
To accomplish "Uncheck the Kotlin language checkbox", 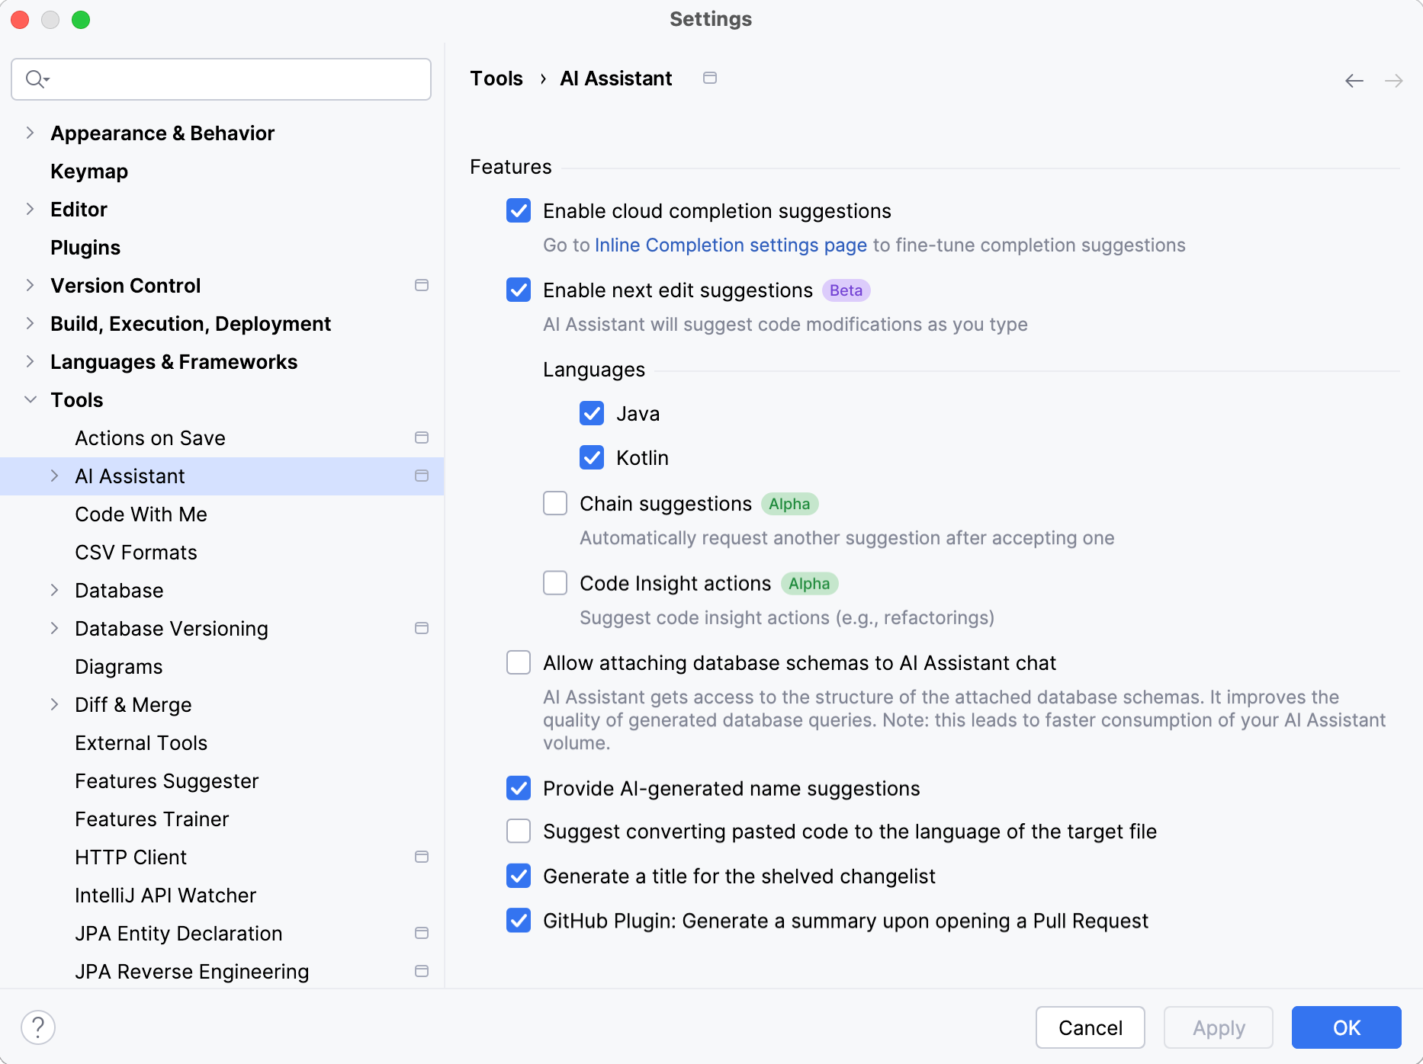I will 592,457.
